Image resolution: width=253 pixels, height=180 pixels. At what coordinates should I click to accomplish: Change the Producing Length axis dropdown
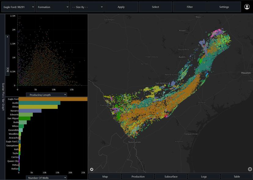[46, 94]
